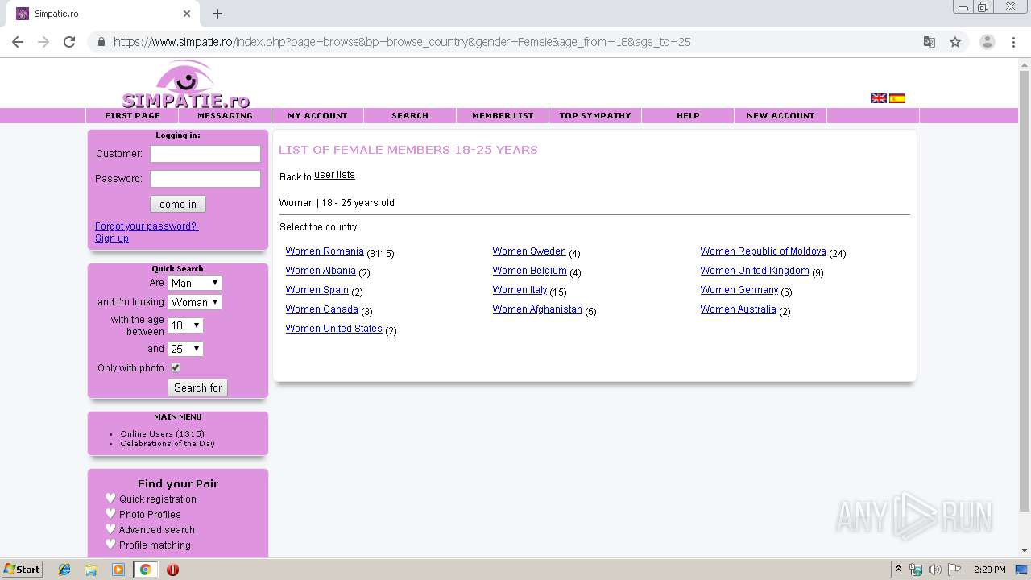Click the Simpatie.ro logo
1031x580 pixels.
point(186,84)
